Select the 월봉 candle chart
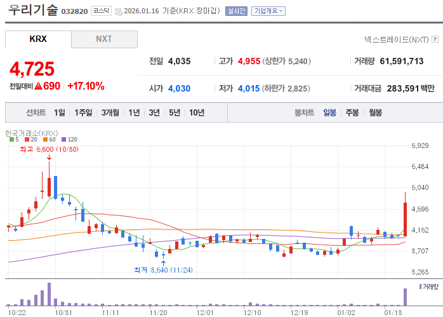The width and height of the screenshot is (443, 317). pyautogui.click(x=375, y=112)
